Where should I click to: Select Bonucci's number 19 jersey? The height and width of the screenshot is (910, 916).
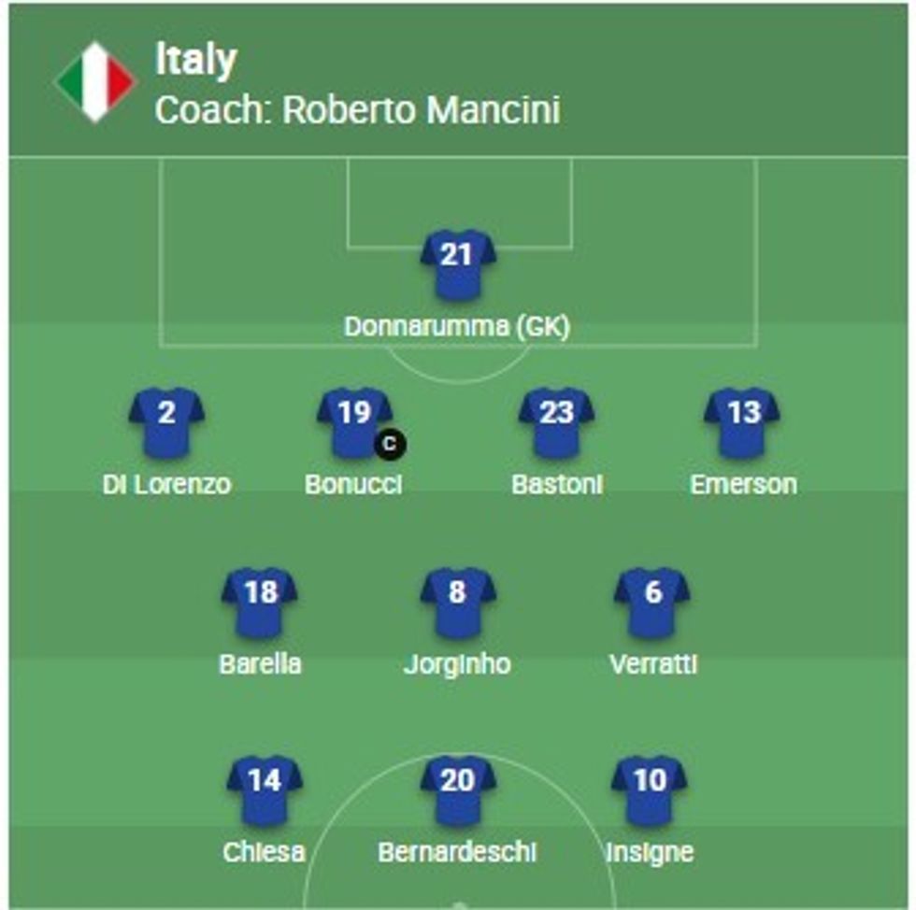pos(354,421)
